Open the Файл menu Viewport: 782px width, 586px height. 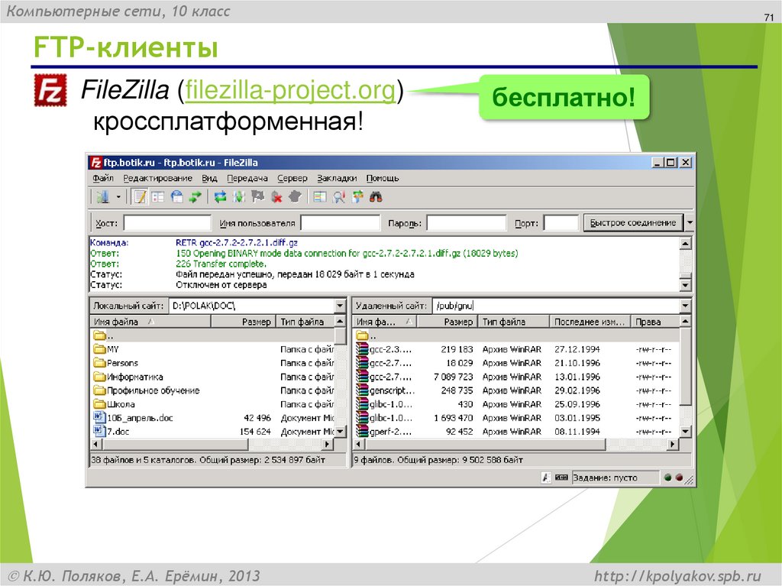pos(103,178)
